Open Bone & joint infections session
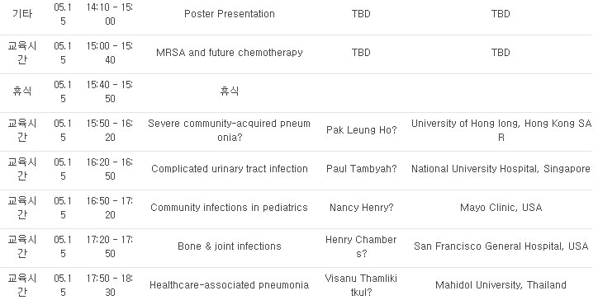The height and width of the screenshot is (300, 598). (230, 246)
